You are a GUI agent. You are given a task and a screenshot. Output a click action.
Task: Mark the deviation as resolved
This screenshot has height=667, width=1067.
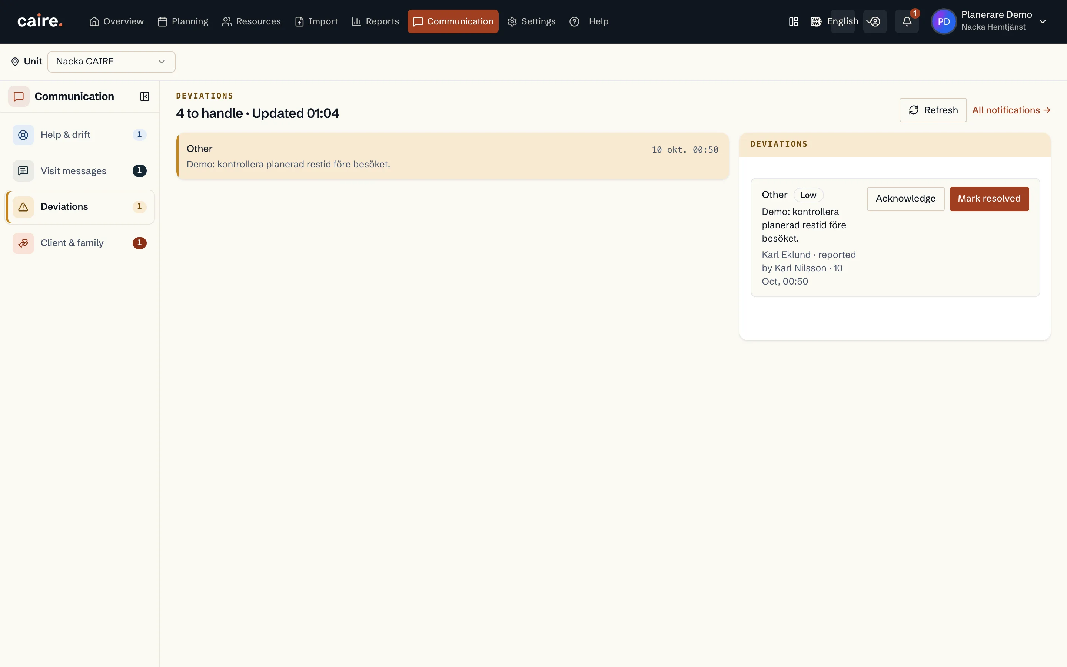click(x=989, y=199)
